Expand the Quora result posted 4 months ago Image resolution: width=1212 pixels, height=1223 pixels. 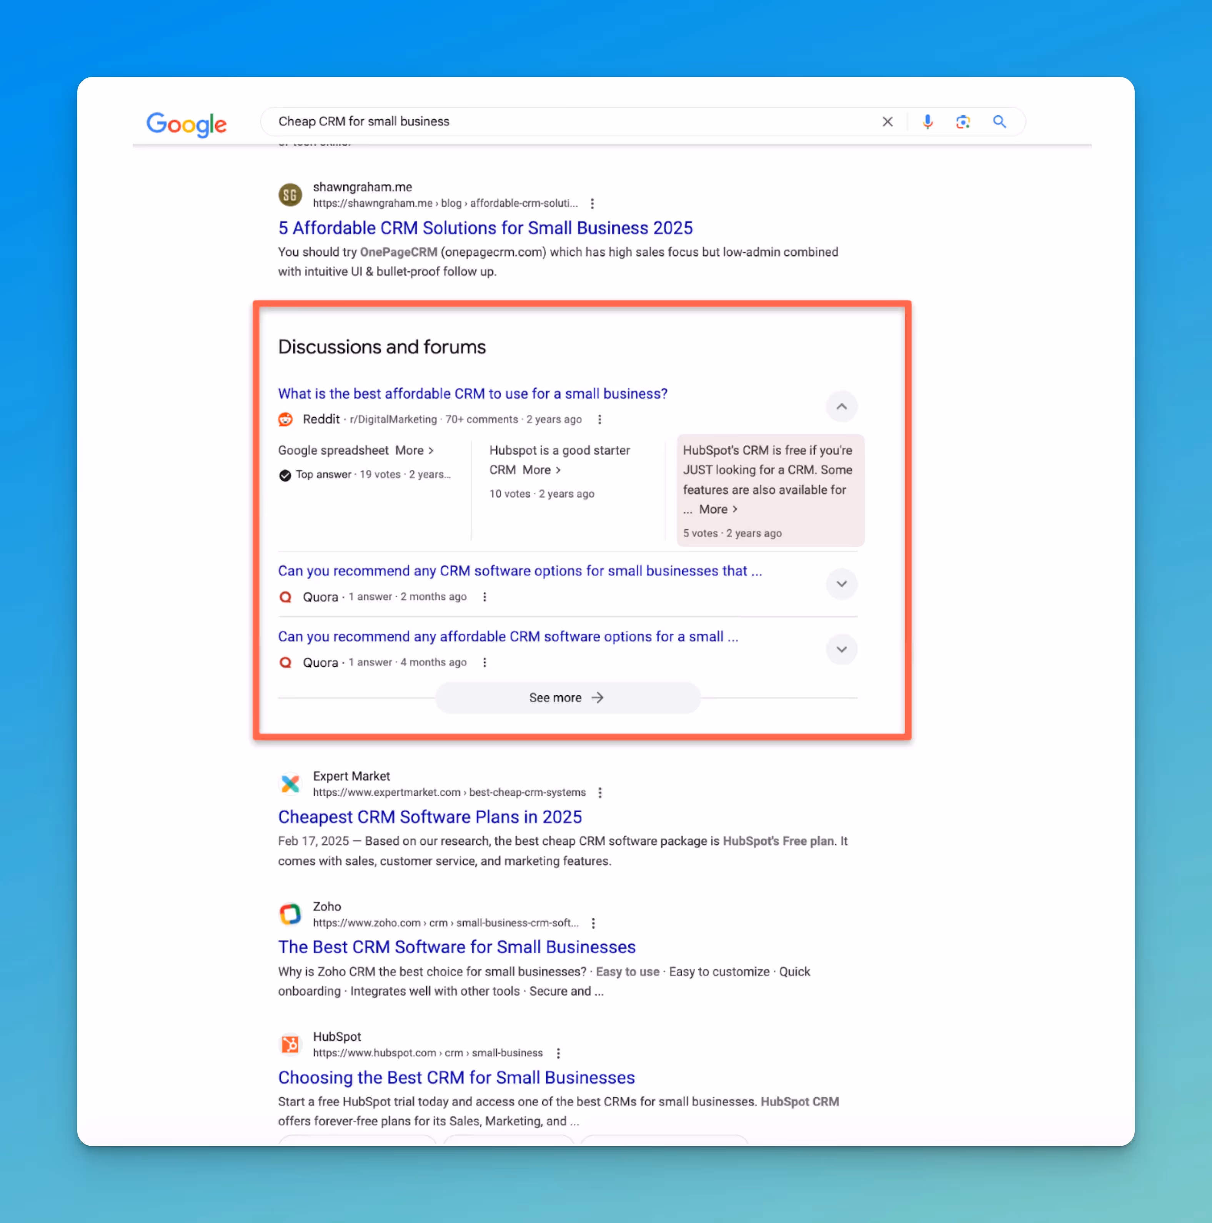click(x=841, y=650)
